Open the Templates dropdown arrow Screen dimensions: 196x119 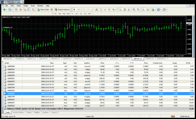click(x=166, y=10)
